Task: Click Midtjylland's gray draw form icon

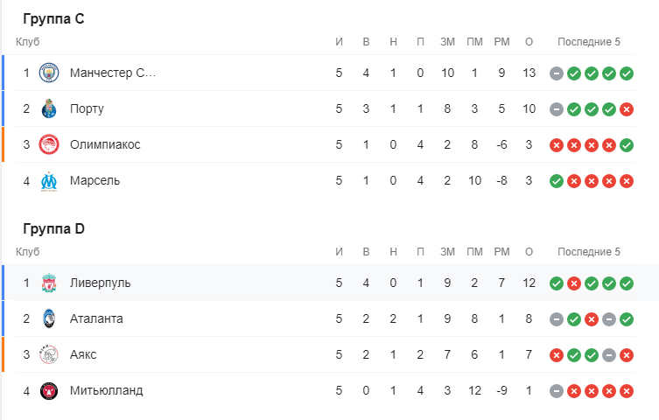Action: point(556,391)
